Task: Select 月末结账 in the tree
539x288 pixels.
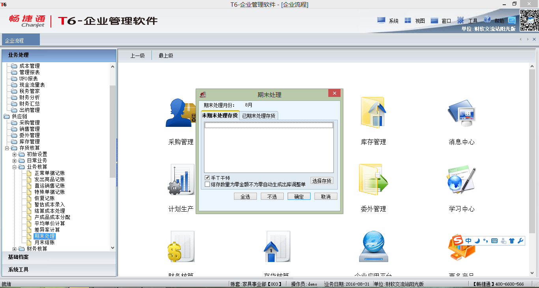Action: point(45,242)
